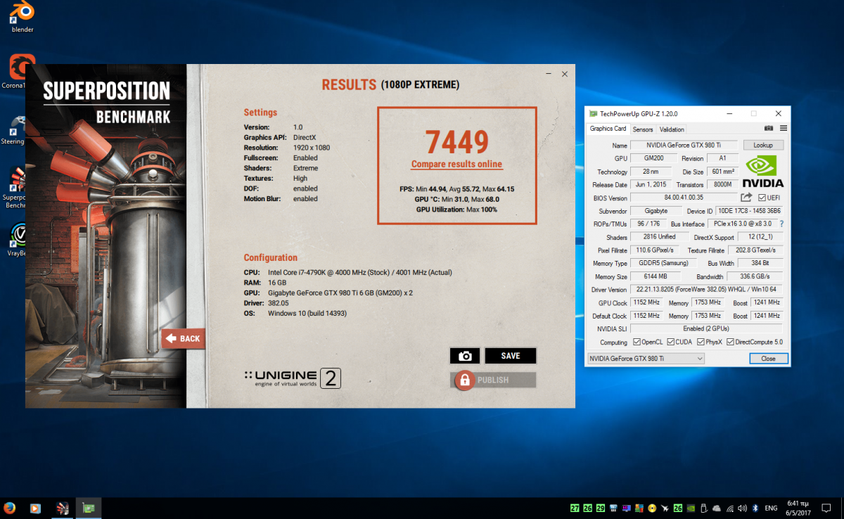Click the airplane tray icon

point(664,508)
